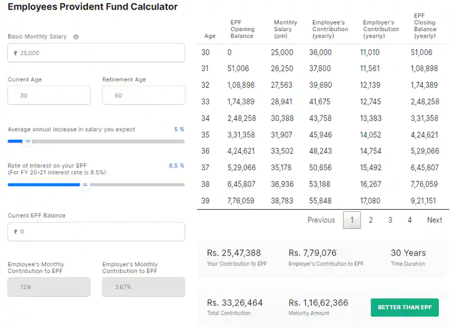Click the info icon beside Basic Monthly Salary
Screen dimensions: 456x328
click(76, 37)
